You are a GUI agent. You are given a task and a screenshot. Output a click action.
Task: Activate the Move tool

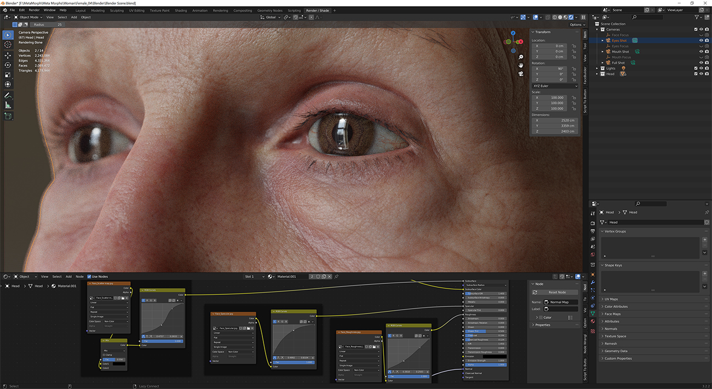click(8, 55)
